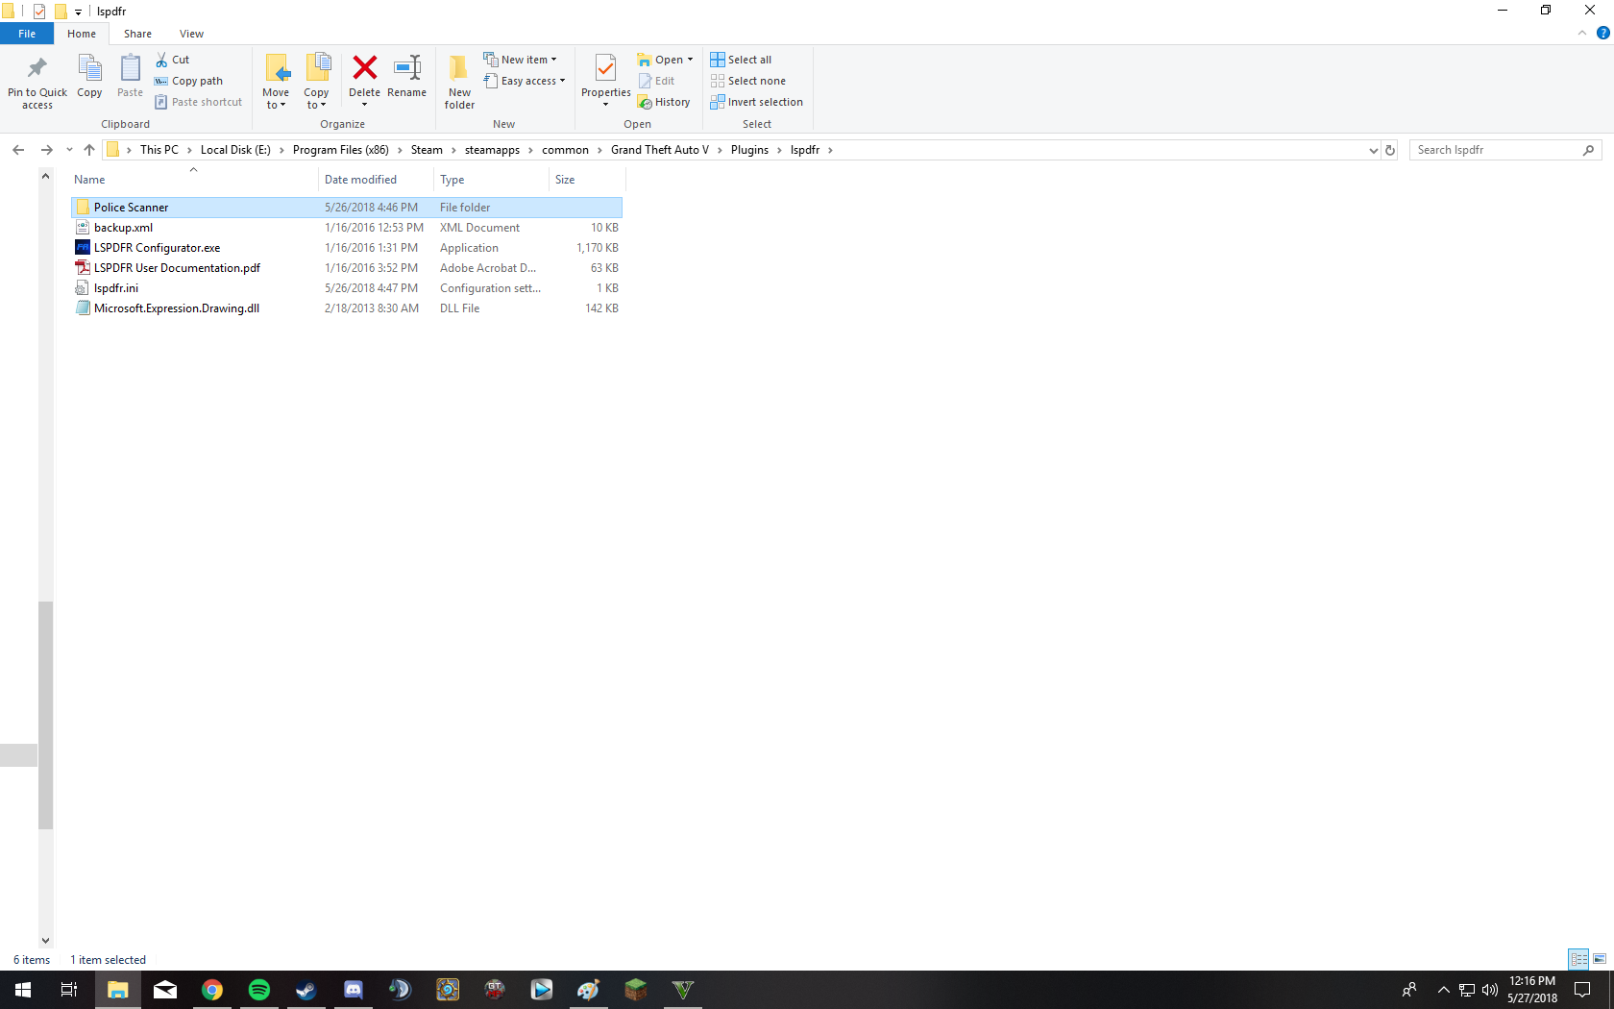The image size is (1614, 1009).
Task: Select the Police Scanner folder
Action: point(347,208)
